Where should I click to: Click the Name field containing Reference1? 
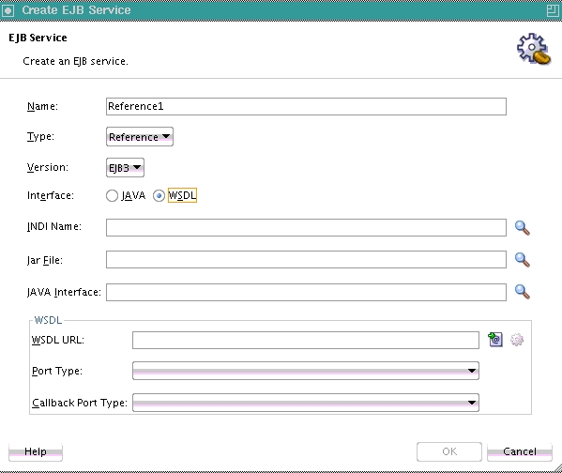coord(306,106)
